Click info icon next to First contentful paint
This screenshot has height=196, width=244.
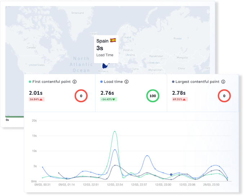(x=75, y=82)
